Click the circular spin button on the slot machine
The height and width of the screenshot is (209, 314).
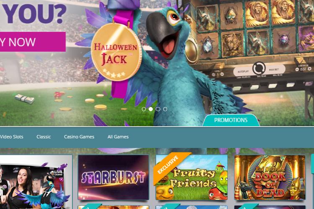tap(259, 69)
